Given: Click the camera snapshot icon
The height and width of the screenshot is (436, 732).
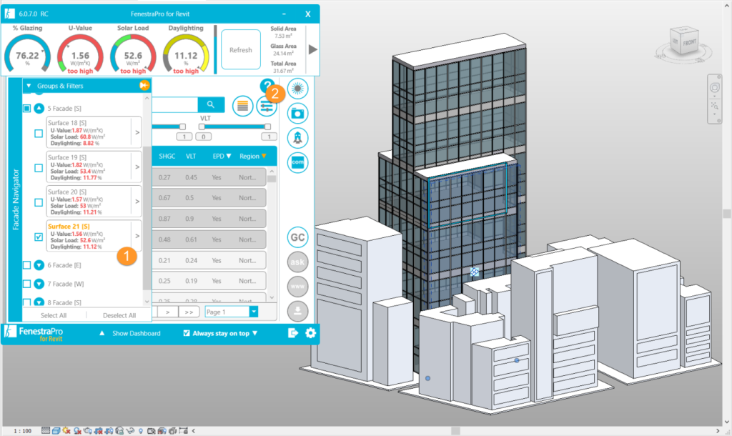Looking at the screenshot, I should (x=297, y=114).
